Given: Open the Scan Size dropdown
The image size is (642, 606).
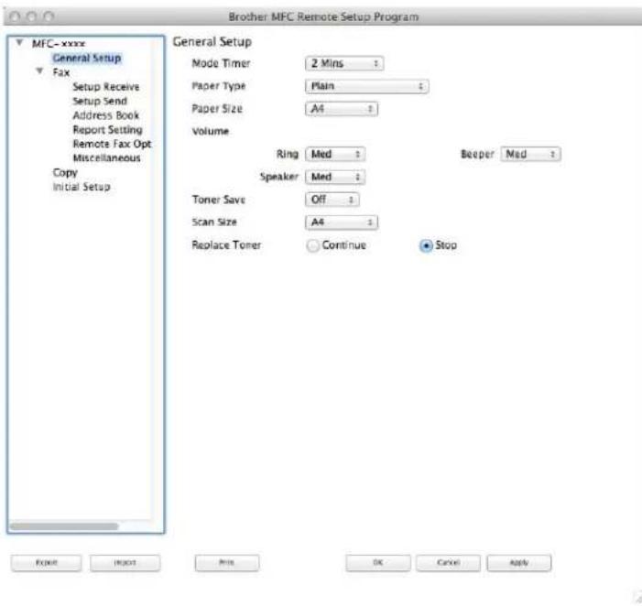Looking at the screenshot, I should [342, 222].
